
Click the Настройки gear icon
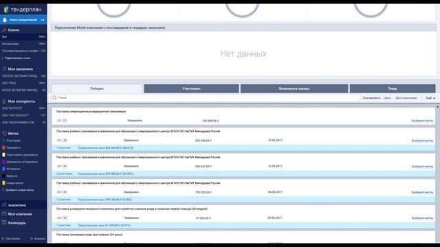coord(3,239)
